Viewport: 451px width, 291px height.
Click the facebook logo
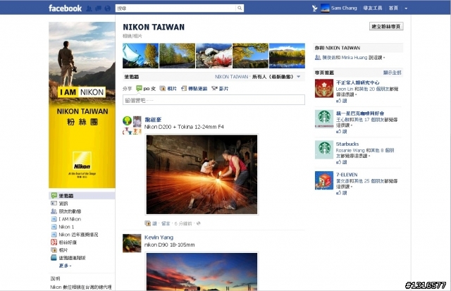click(x=65, y=8)
